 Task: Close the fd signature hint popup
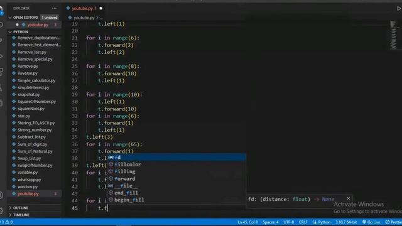point(348,198)
